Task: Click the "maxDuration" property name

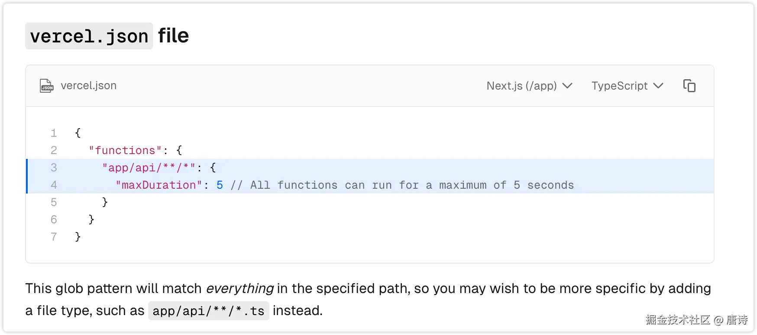Action: (159, 185)
